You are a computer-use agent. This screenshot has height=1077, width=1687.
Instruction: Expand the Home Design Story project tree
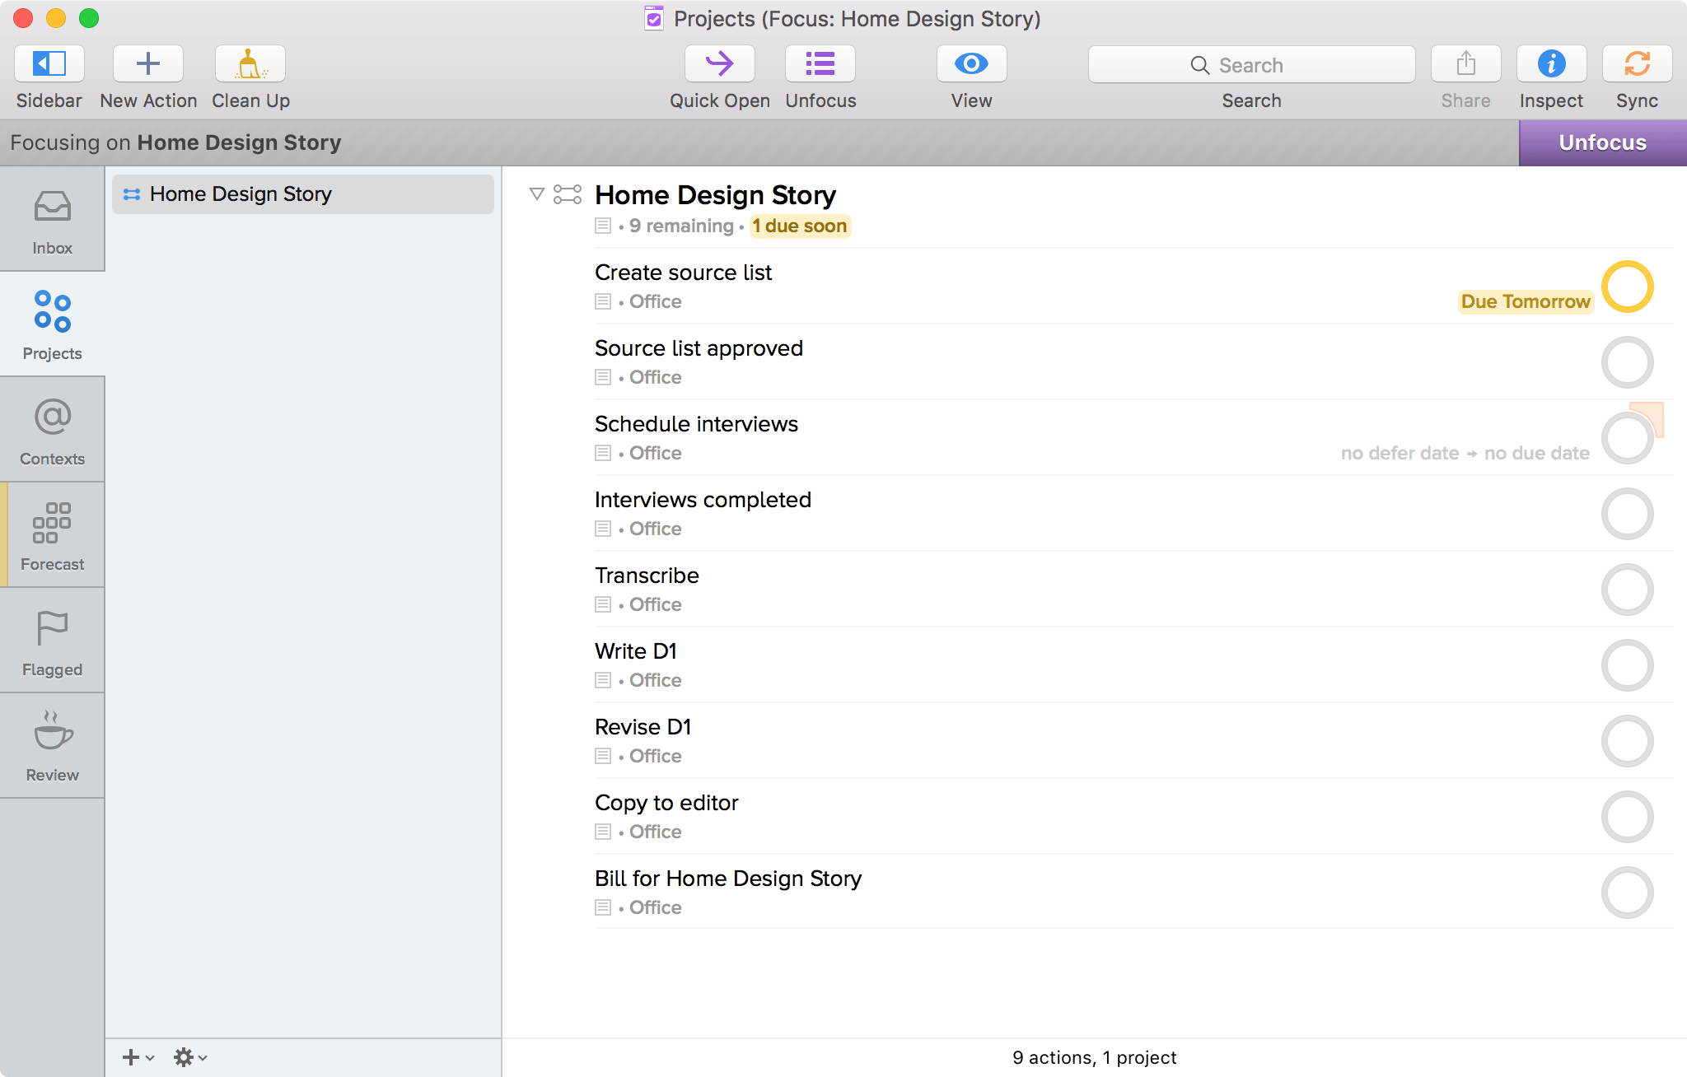[539, 193]
